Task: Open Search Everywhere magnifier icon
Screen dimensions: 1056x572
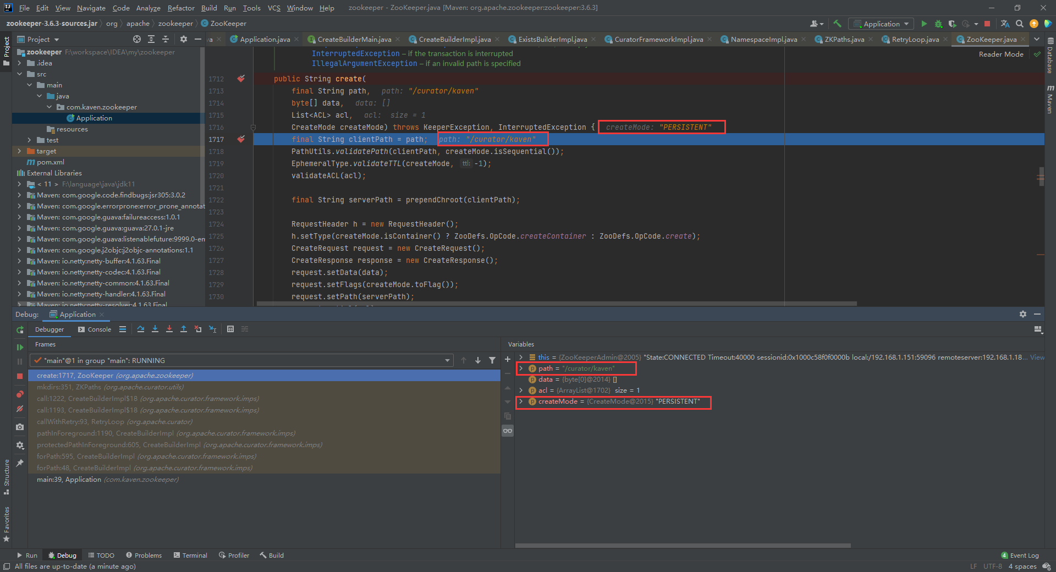Action: [x=1020, y=24]
